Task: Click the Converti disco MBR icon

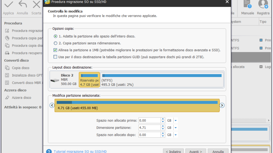Action: (7, 83)
